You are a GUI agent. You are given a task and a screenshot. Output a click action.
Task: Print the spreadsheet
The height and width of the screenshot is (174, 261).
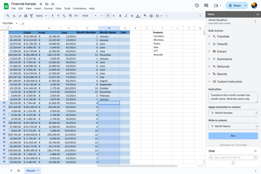[x=26, y=16]
